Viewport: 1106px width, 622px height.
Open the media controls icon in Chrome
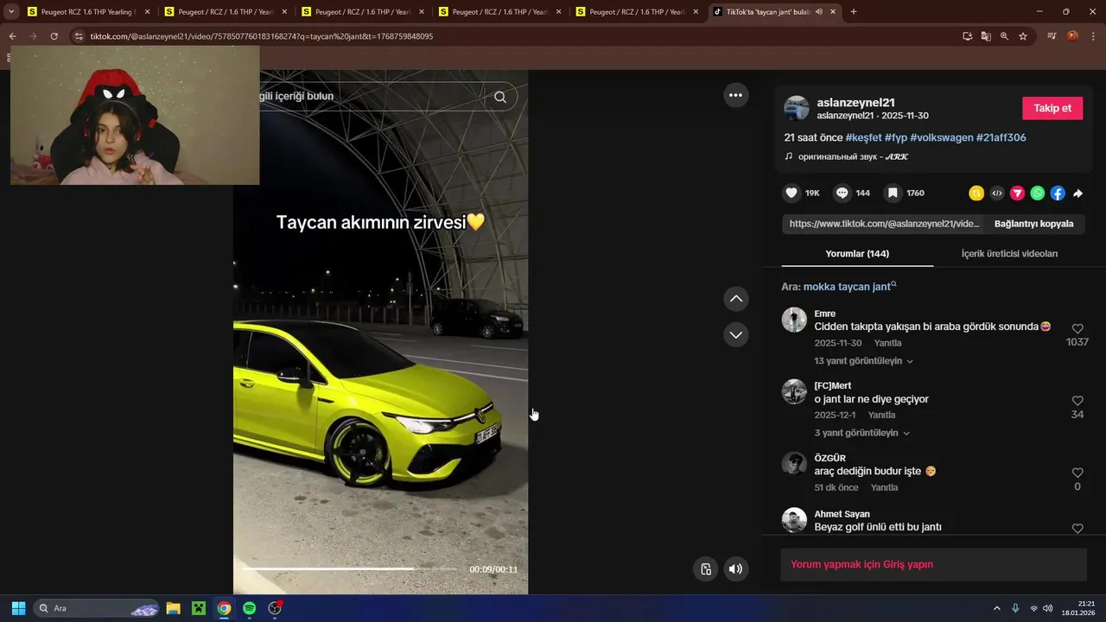tap(1052, 36)
